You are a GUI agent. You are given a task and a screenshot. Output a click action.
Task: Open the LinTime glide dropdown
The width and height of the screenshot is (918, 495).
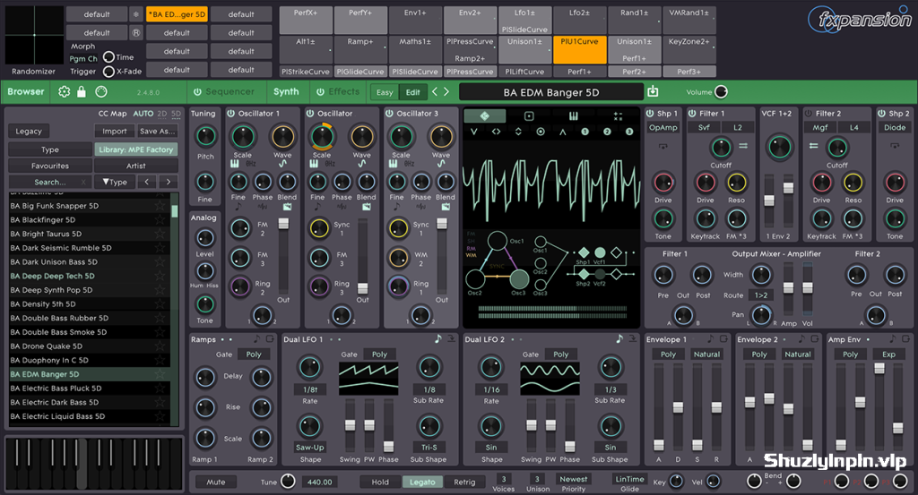(630, 479)
